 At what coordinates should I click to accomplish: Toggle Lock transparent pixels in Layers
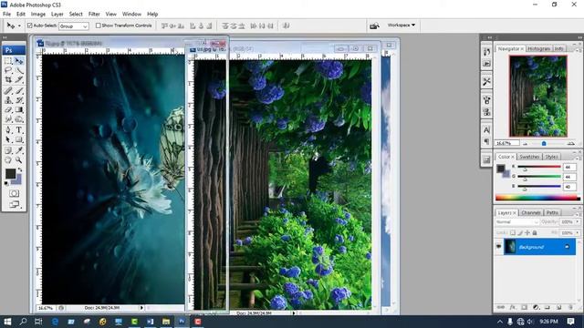pyautogui.click(x=513, y=233)
